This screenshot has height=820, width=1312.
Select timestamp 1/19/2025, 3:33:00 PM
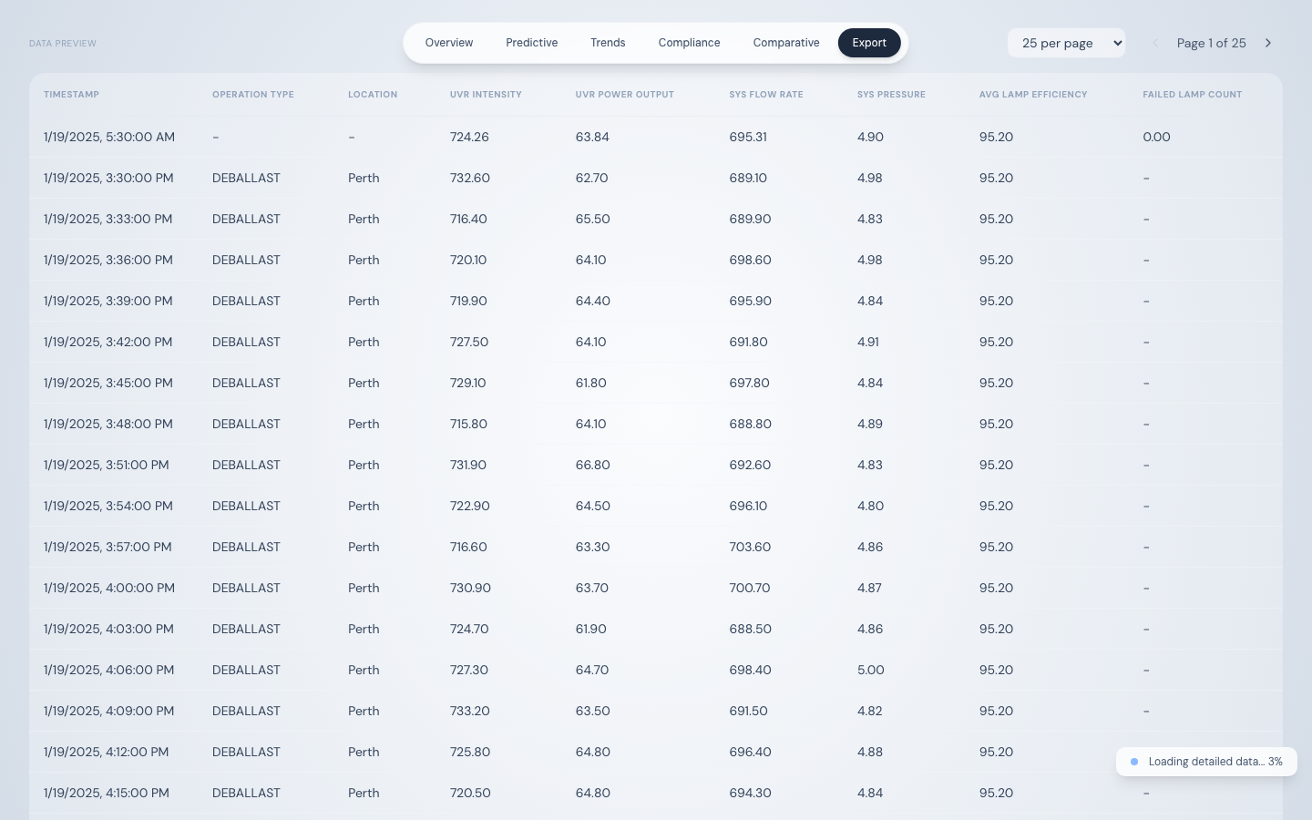click(x=108, y=219)
